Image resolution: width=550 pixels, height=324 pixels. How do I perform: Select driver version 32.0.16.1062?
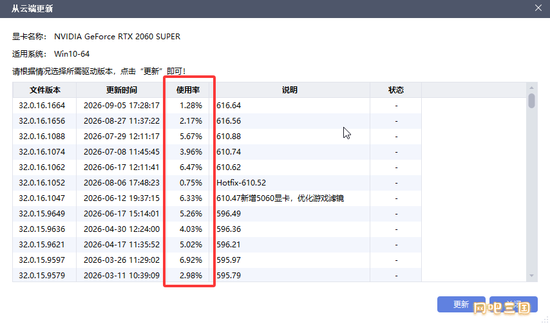tap(42, 167)
